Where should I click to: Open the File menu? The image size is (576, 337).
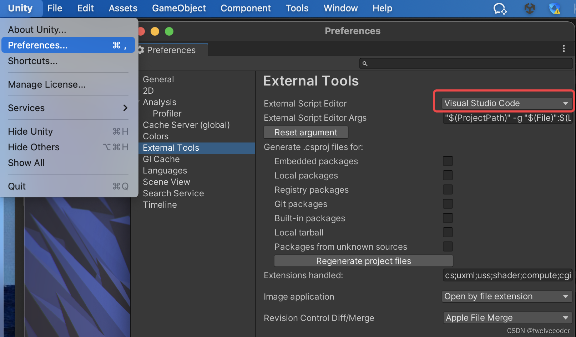pos(55,8)
